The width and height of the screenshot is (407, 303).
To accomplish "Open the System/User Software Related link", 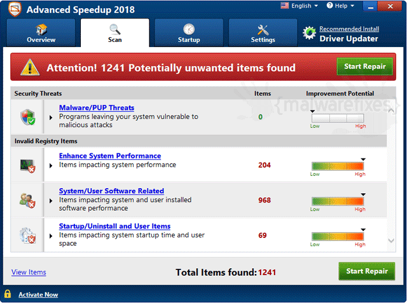I will click(112, 191).
